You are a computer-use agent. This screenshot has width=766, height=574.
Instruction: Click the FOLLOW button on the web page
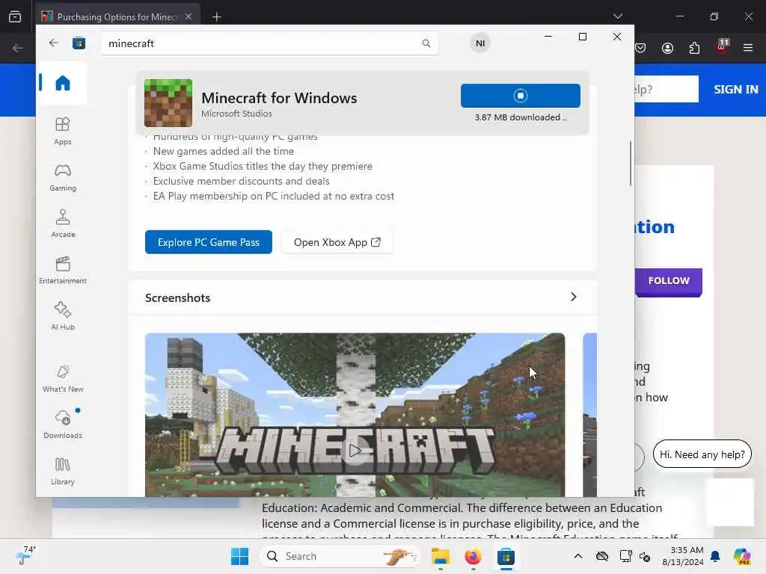tap(668, 281)
